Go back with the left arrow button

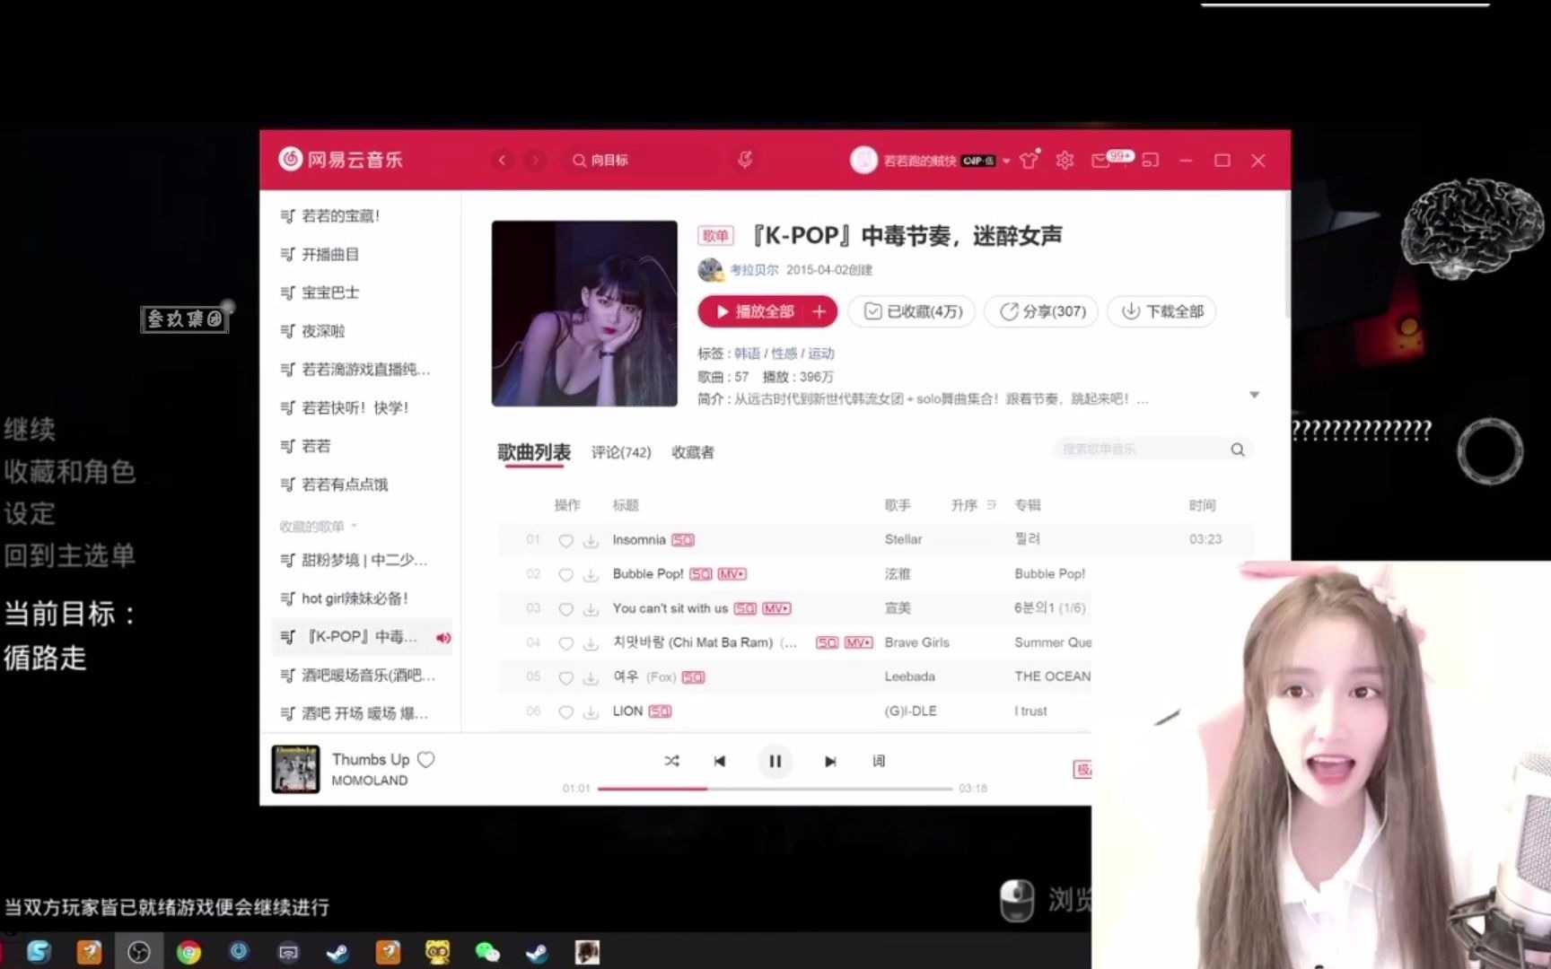coord(503,160)
